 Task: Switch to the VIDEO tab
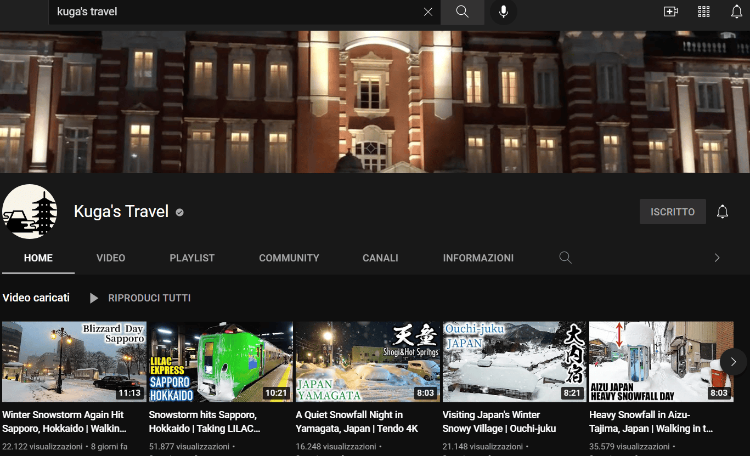click(x=111, y=258)
